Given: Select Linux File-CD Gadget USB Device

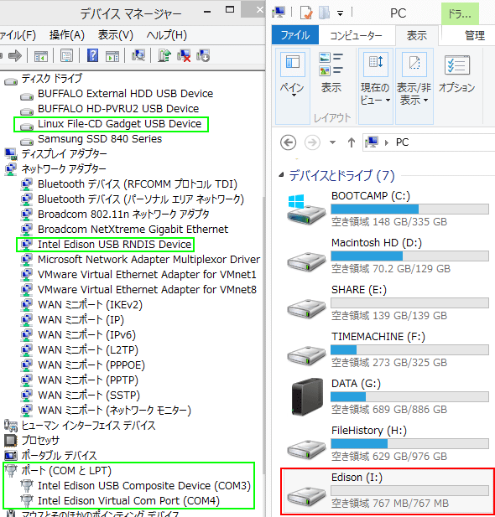Looking at the screenshot, I should click(119, 124).
